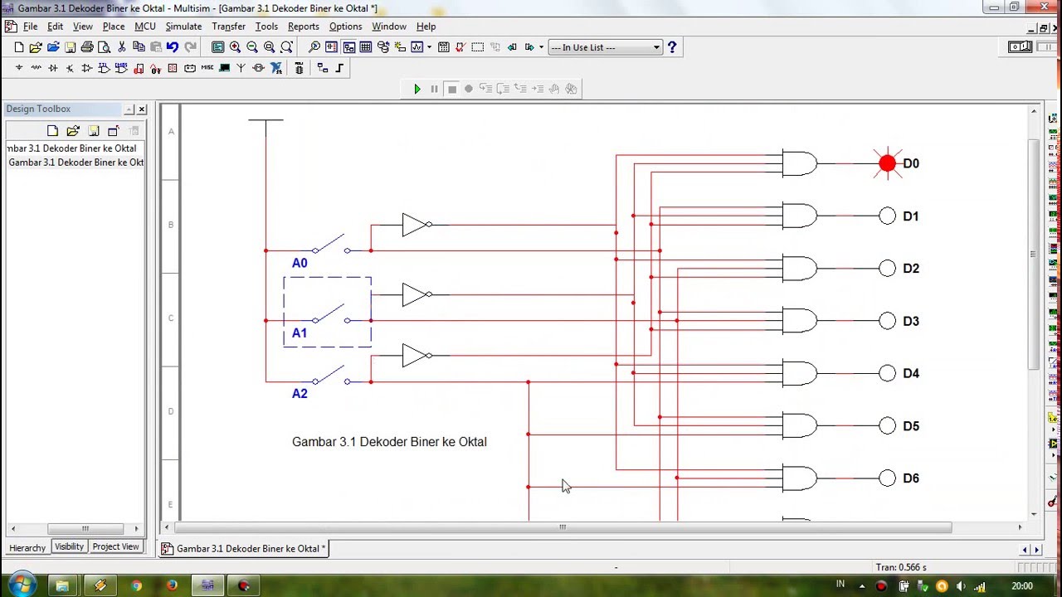1062x597 pixels.
Task: Open the Transfer menu
Action: (x=228, y=27)
